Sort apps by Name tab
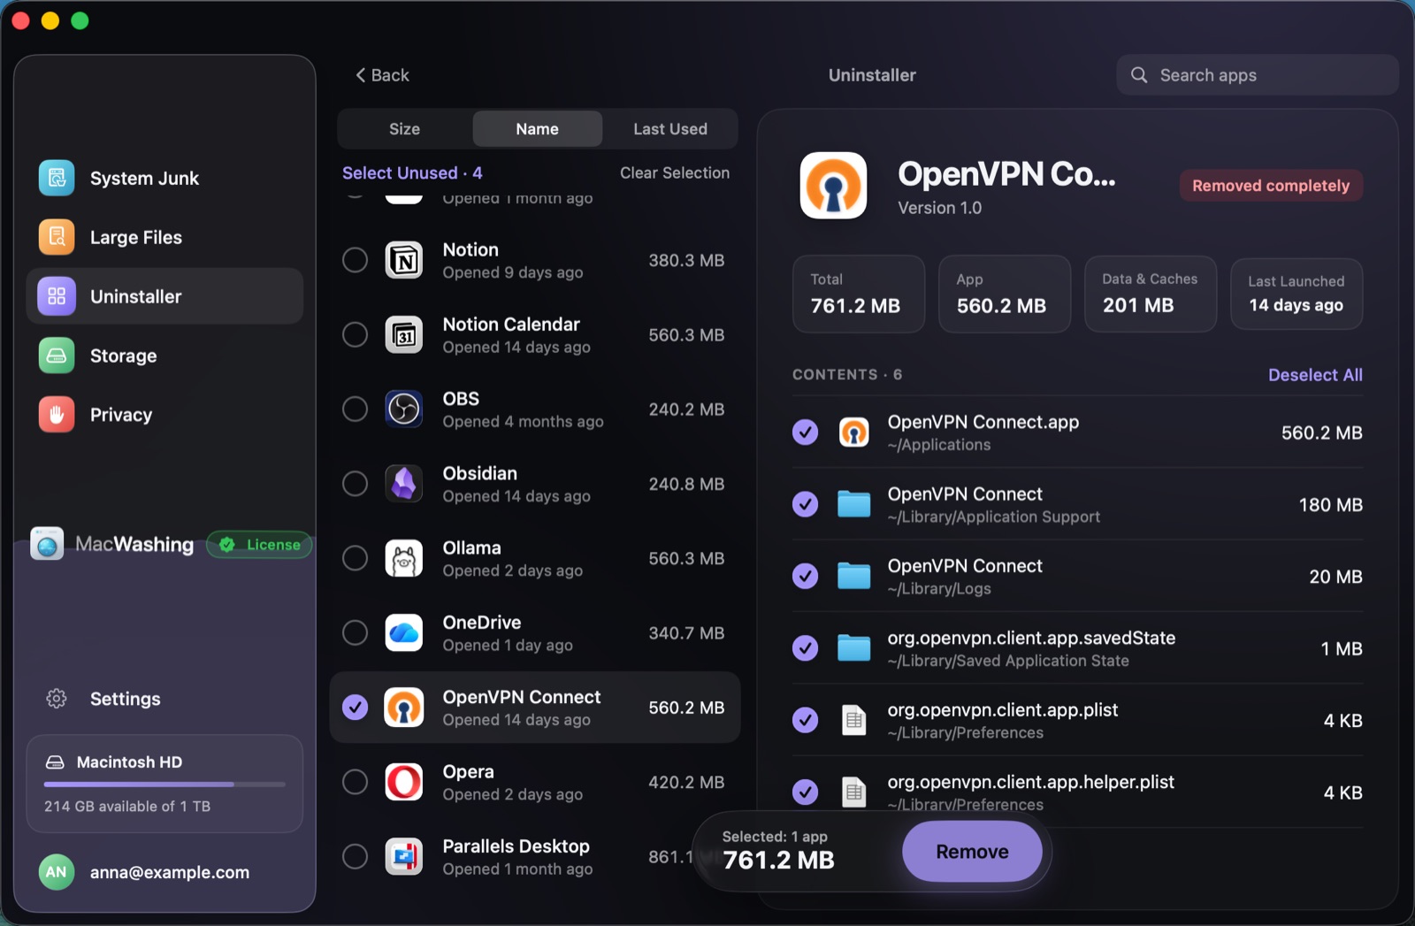The image size is (1415, 926). tap(537, 129)
